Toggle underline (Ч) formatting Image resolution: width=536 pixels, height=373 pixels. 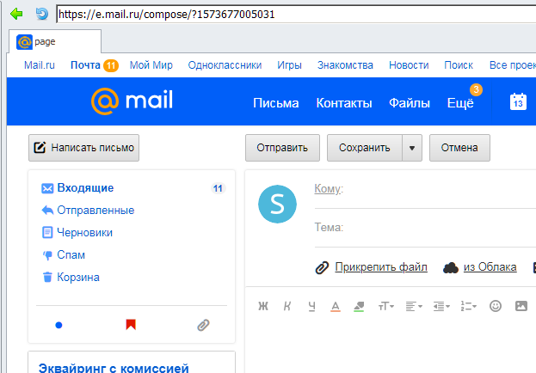tap(311, 306)
